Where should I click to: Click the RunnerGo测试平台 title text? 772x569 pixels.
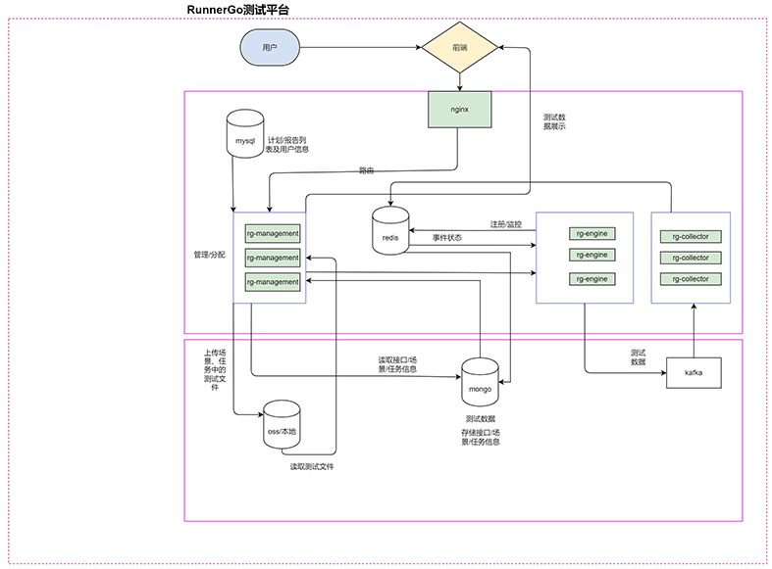pyautogui.click(x=237, y=10)
